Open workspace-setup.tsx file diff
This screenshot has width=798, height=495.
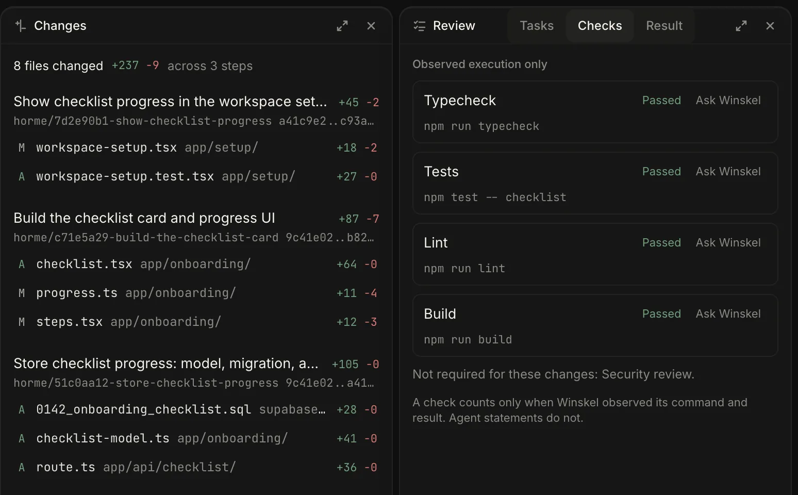coord(196,147)
